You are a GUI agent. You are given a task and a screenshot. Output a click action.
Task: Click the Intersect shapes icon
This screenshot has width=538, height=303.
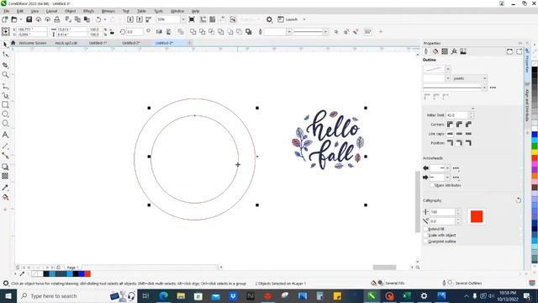coord(212,32)
